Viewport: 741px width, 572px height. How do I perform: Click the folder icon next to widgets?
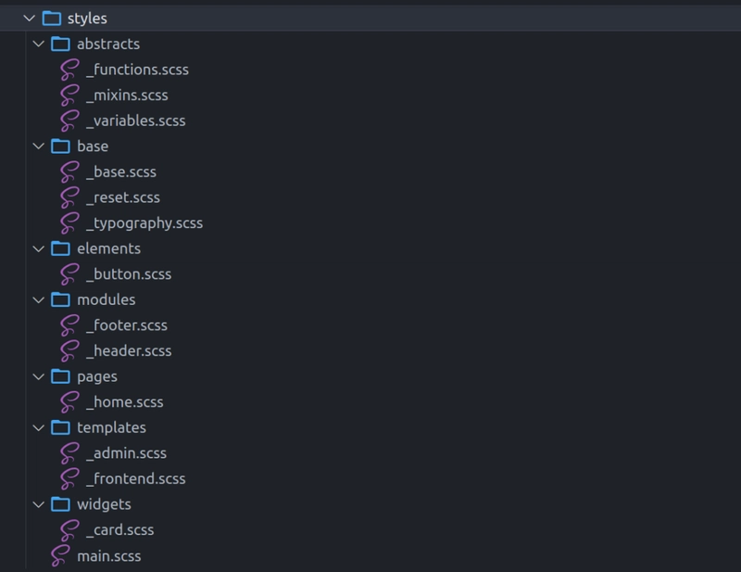(x=60, y=504)
